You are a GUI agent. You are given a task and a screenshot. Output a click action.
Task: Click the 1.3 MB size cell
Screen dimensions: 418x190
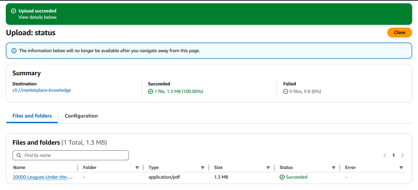(x=221, y=177)
